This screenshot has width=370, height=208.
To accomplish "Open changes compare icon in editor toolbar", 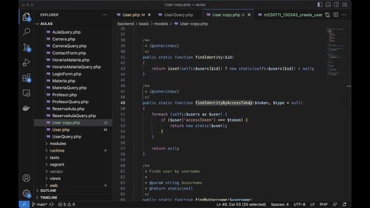I will pos(328,15).
